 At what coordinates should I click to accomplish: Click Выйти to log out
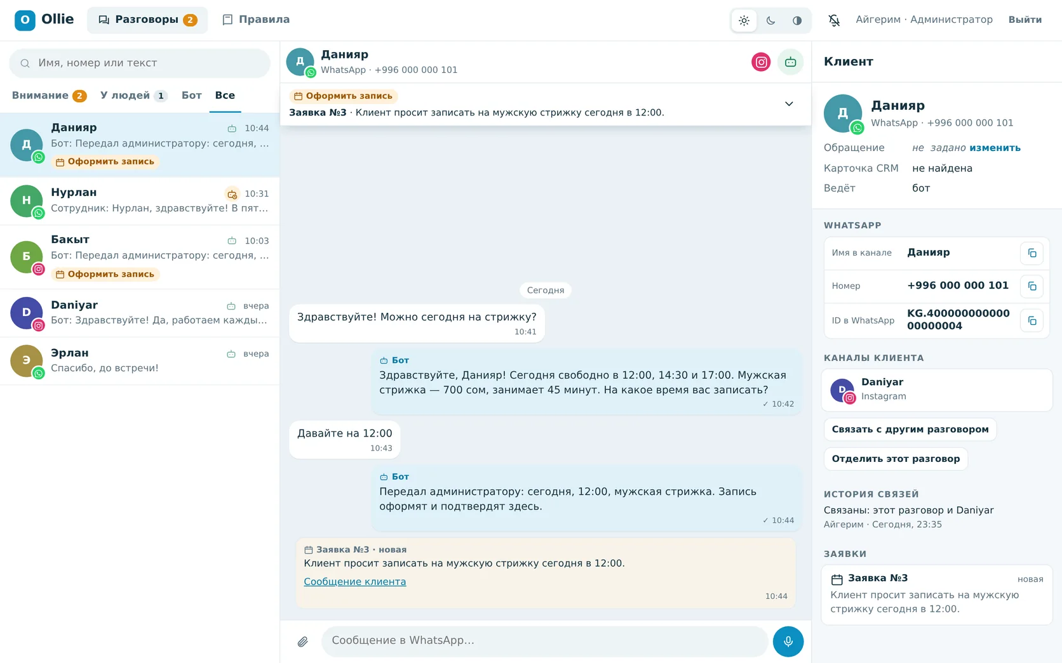1025,20
